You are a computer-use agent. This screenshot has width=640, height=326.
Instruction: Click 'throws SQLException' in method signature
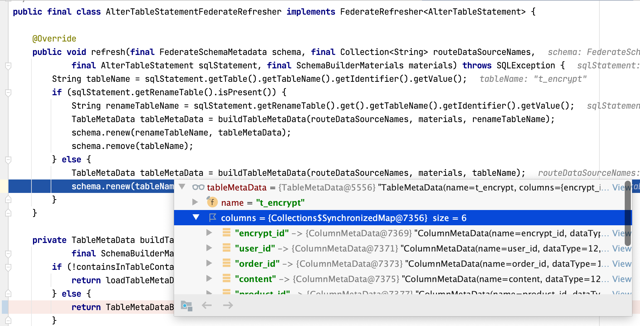(508, 65)
